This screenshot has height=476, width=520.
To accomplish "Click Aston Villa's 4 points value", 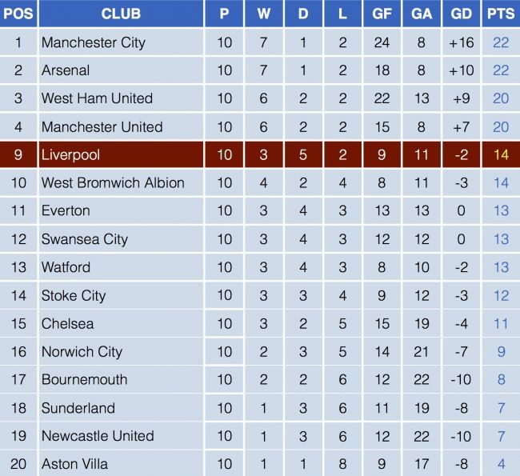I will pos(501,464).
